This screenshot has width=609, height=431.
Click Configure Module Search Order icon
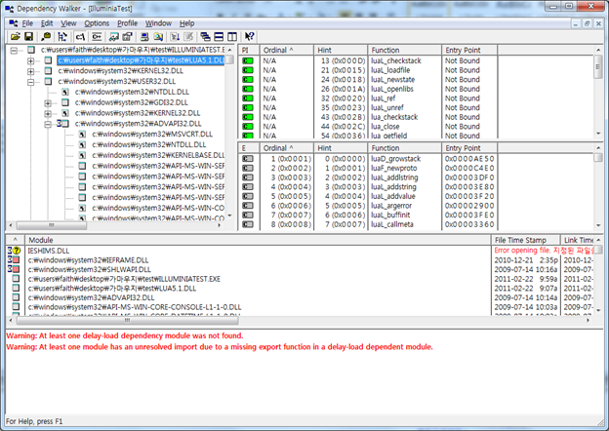coord(158,37)
